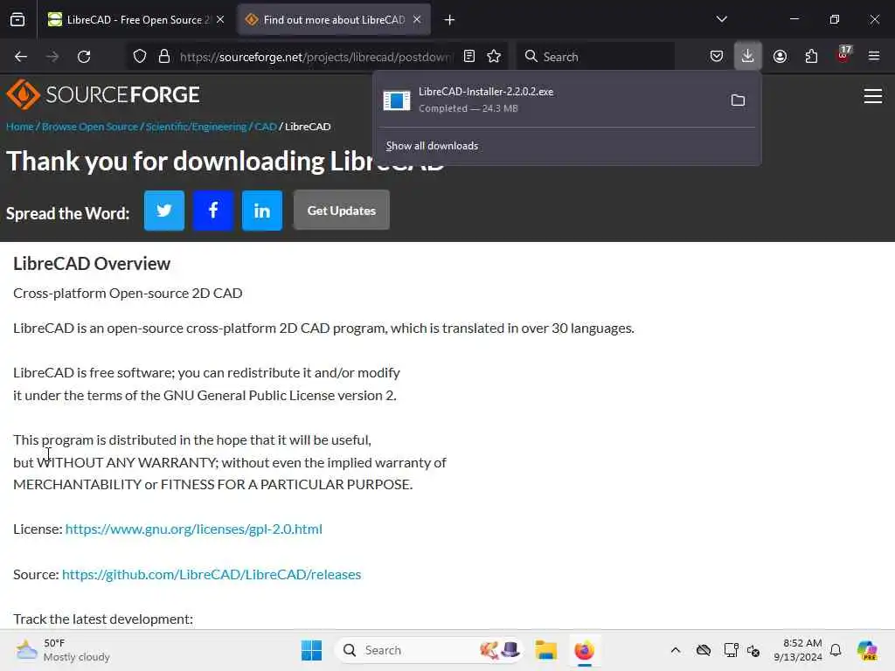Open Scientific/Engineering breadcrumb
The height and width of the screenshot is (671, 895).
click(196, 127)
